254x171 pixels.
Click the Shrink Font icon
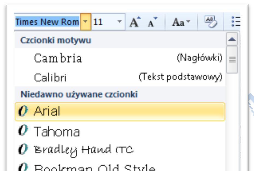(152, 22)
